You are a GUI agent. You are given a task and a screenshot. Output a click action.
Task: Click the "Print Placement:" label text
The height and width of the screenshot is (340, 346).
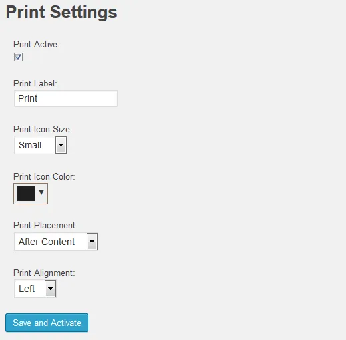point(45,226)
